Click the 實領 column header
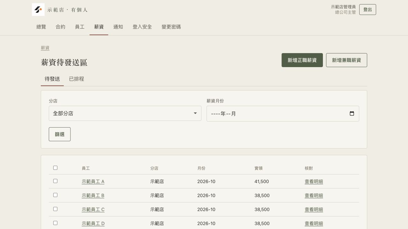The width and height of the screenshot is (408, 229). point(259,168)
